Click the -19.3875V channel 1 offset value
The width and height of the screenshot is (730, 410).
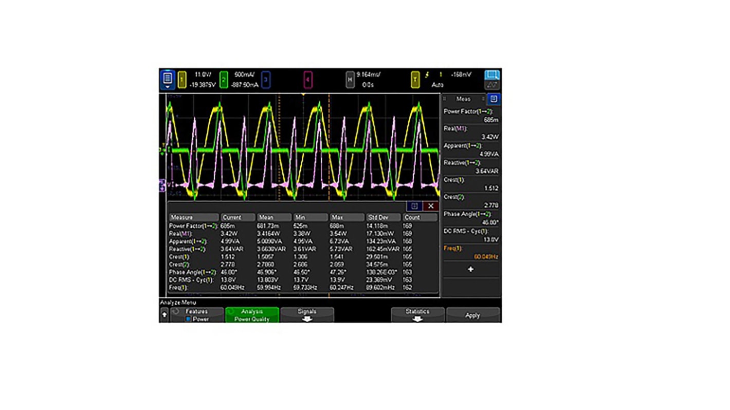coord(202,85)
